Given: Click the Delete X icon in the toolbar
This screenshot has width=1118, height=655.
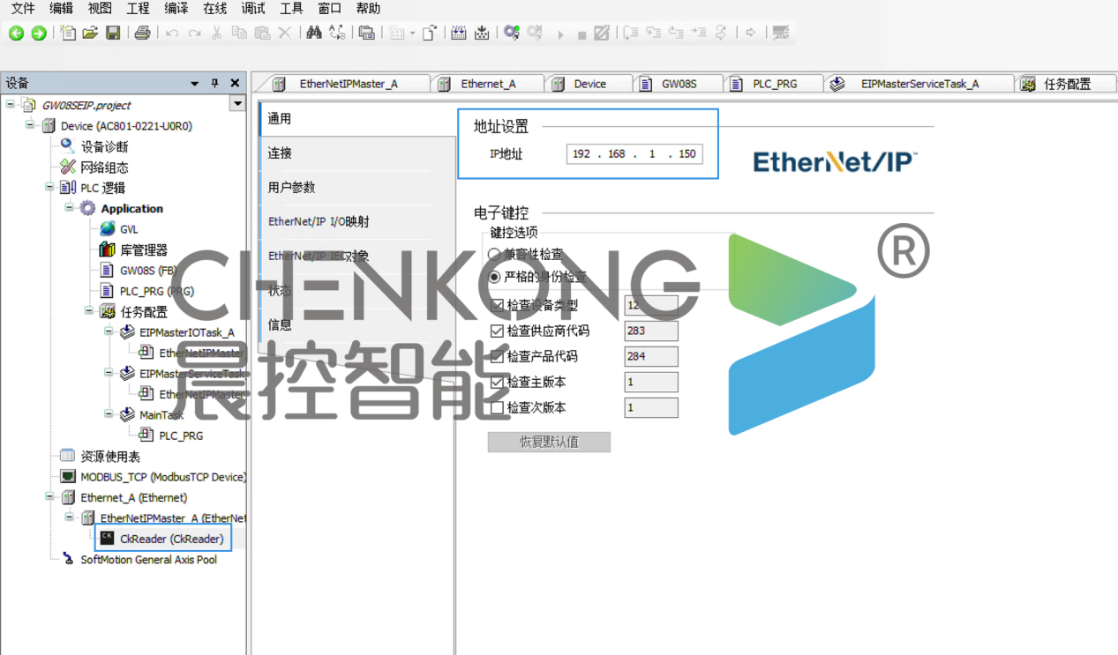Looking at the screenshot, I should (x=284, y=33).
